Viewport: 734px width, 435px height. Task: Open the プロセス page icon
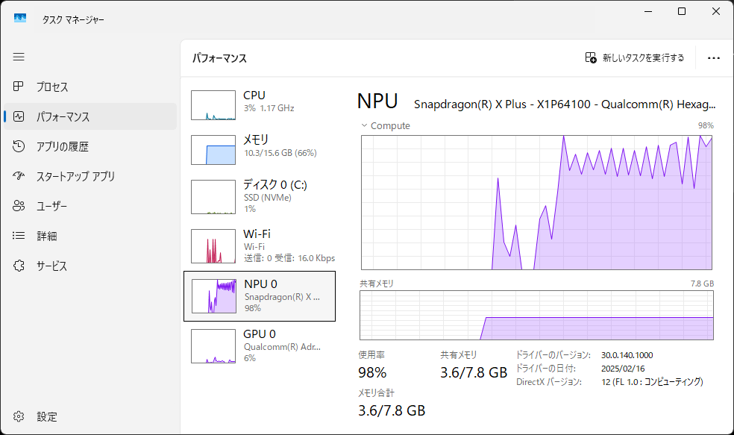pos(19,87)
